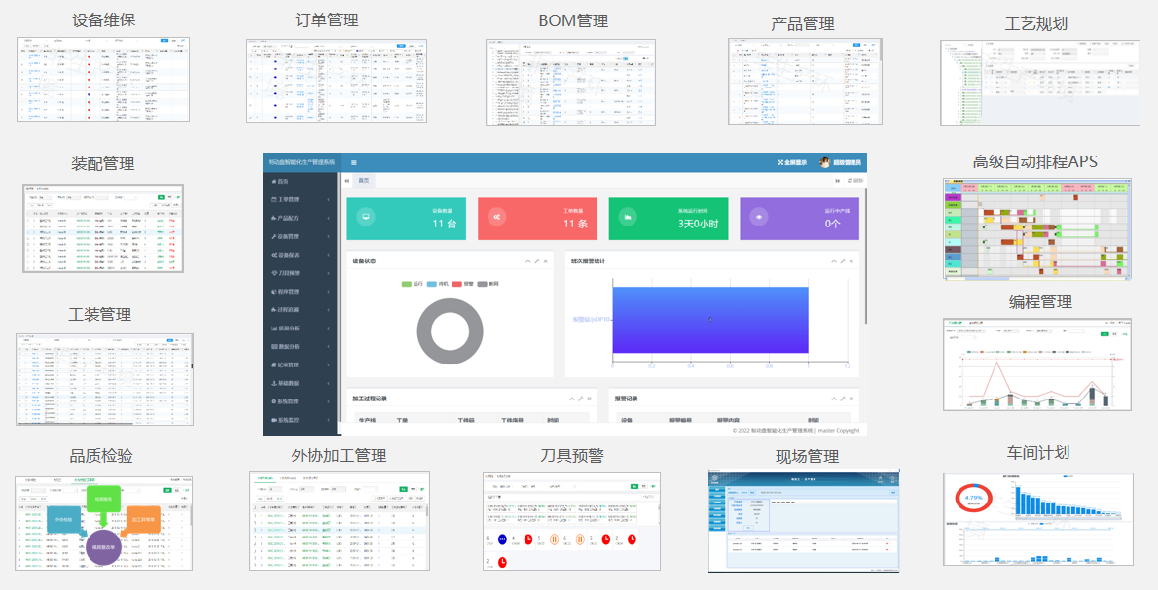
Task: Select 首页 in the left sidebar
Action: [x=282, y=182]
